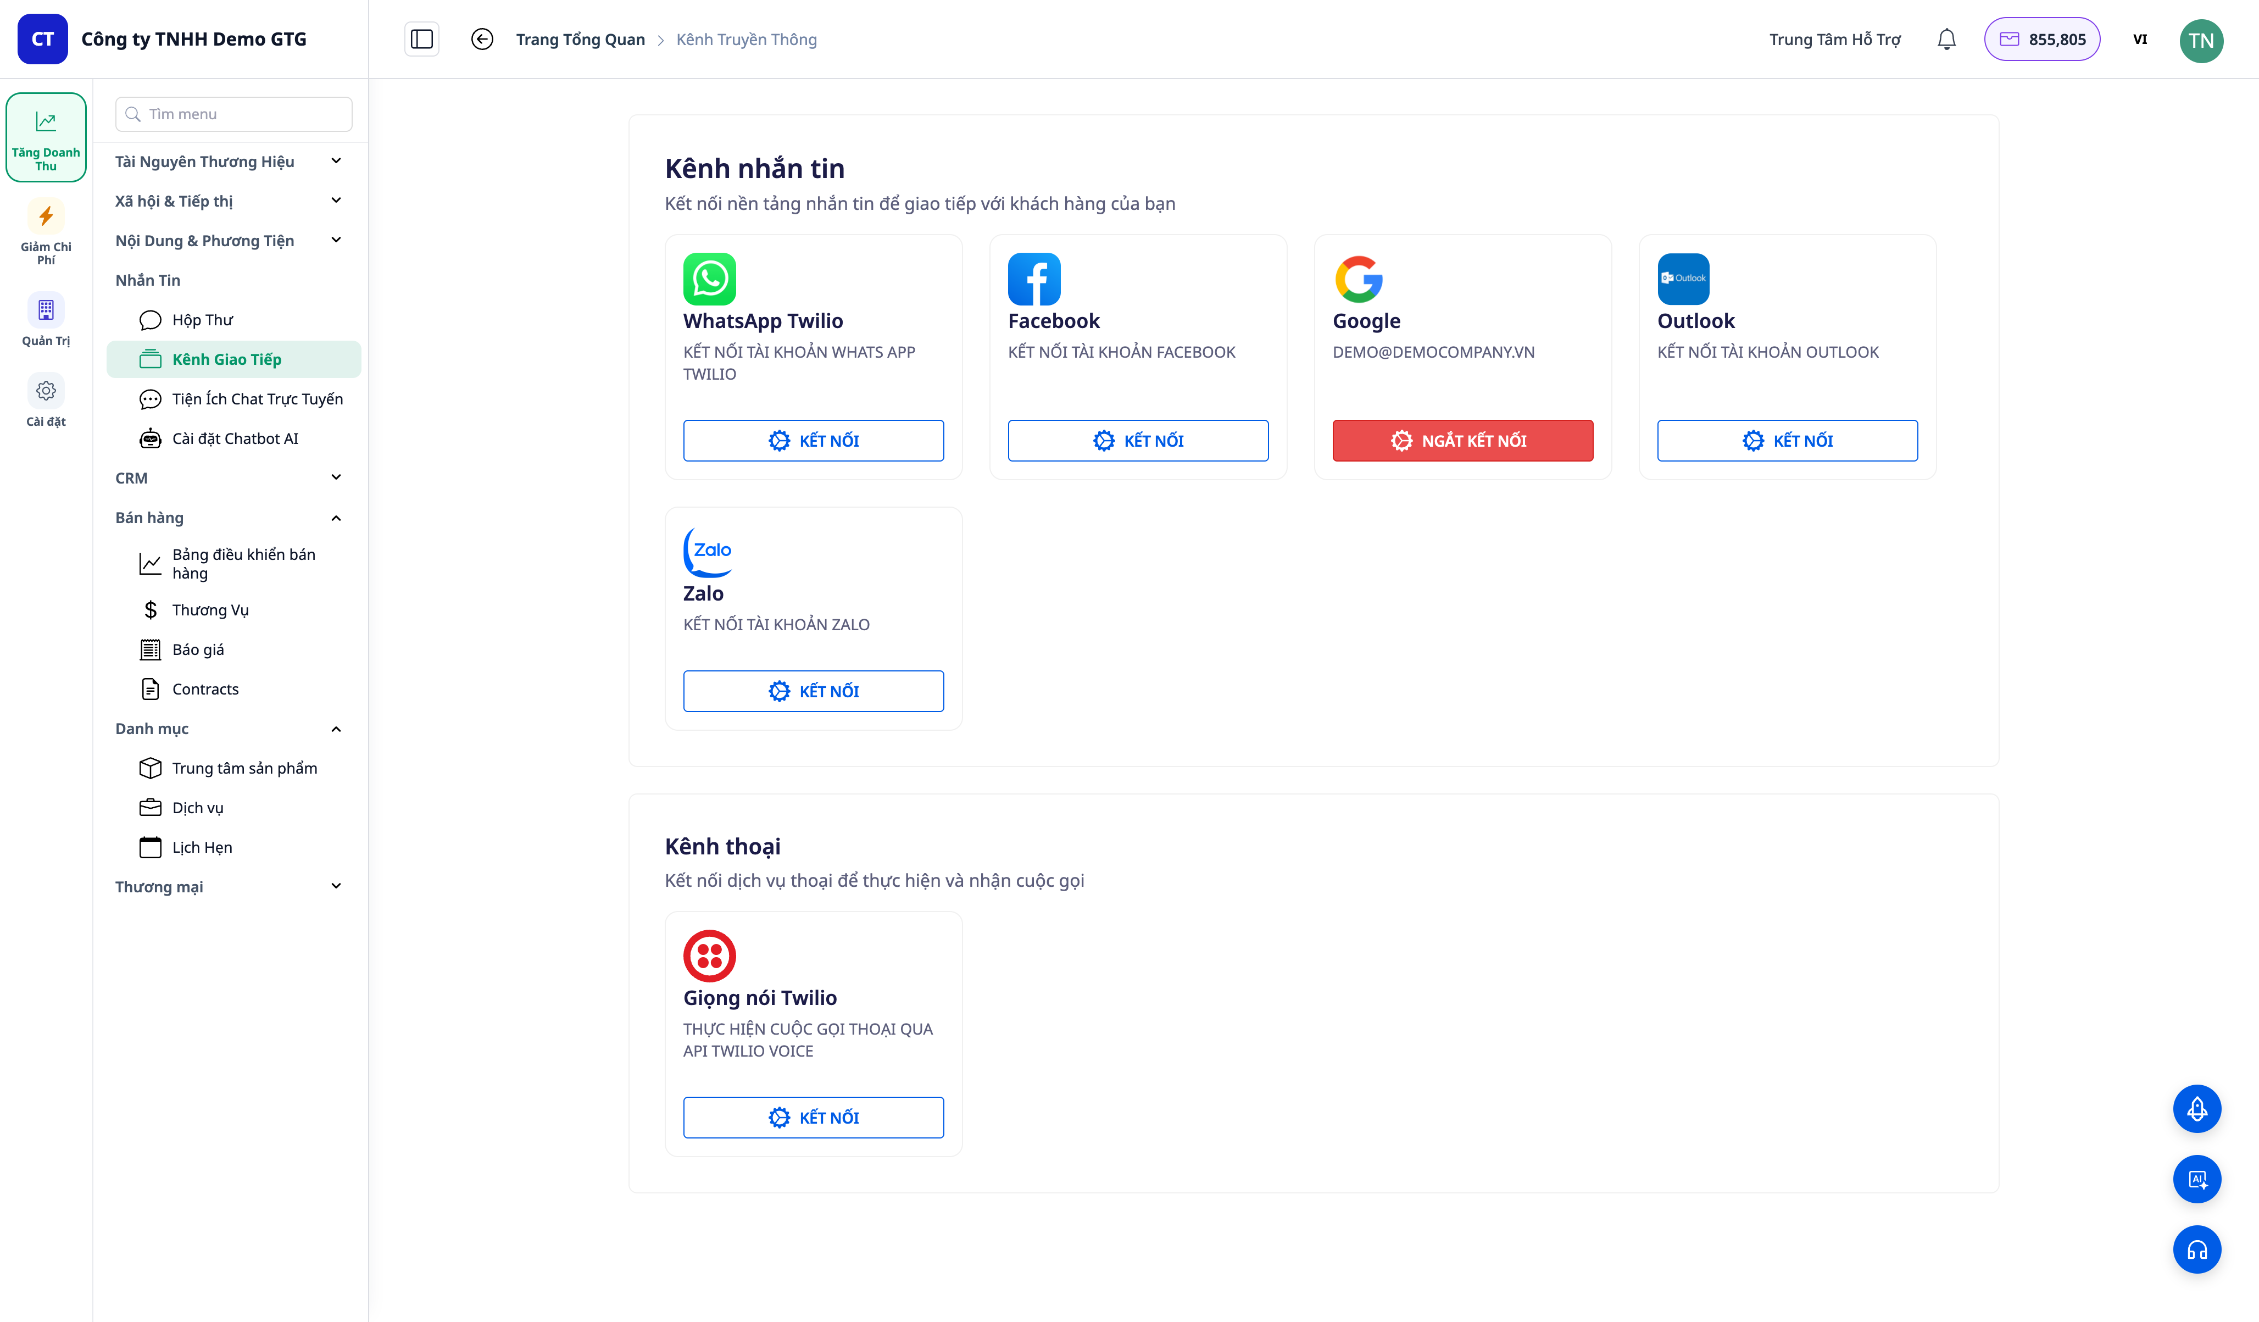Open Bảng điều khiển bán hàng
Screen dimensions: 2259x1322
click(x=234, y=564)
